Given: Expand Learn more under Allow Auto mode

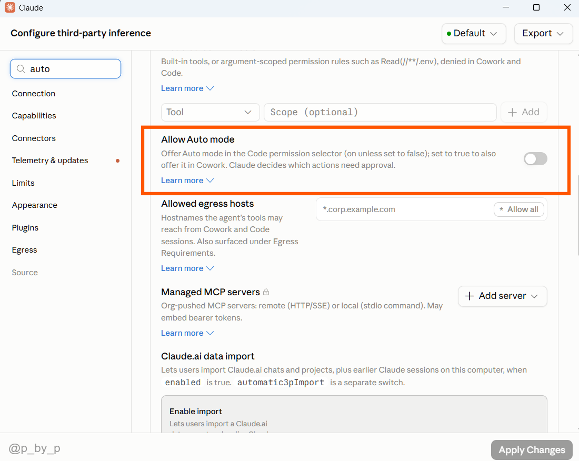Looking at the screenshot, I should pos(187,181).
